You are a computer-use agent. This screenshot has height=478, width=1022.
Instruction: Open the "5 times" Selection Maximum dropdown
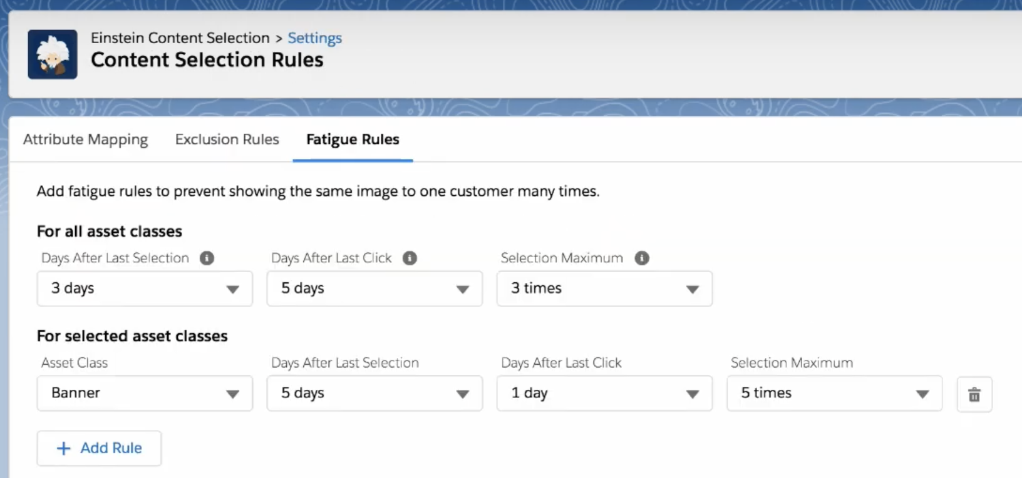click(834, 394)
